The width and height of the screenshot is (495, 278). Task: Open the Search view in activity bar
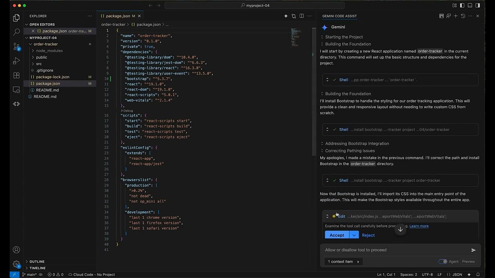tap(16, 32)
